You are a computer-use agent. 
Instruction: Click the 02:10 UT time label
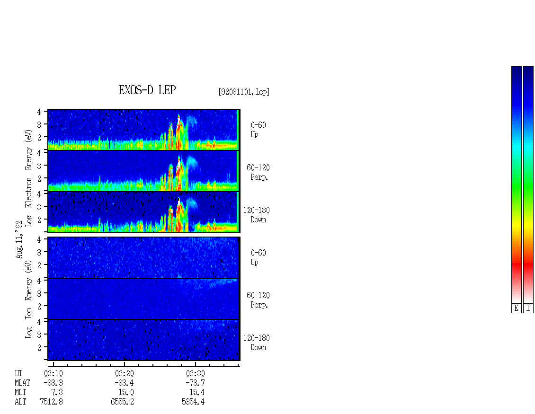53,373
